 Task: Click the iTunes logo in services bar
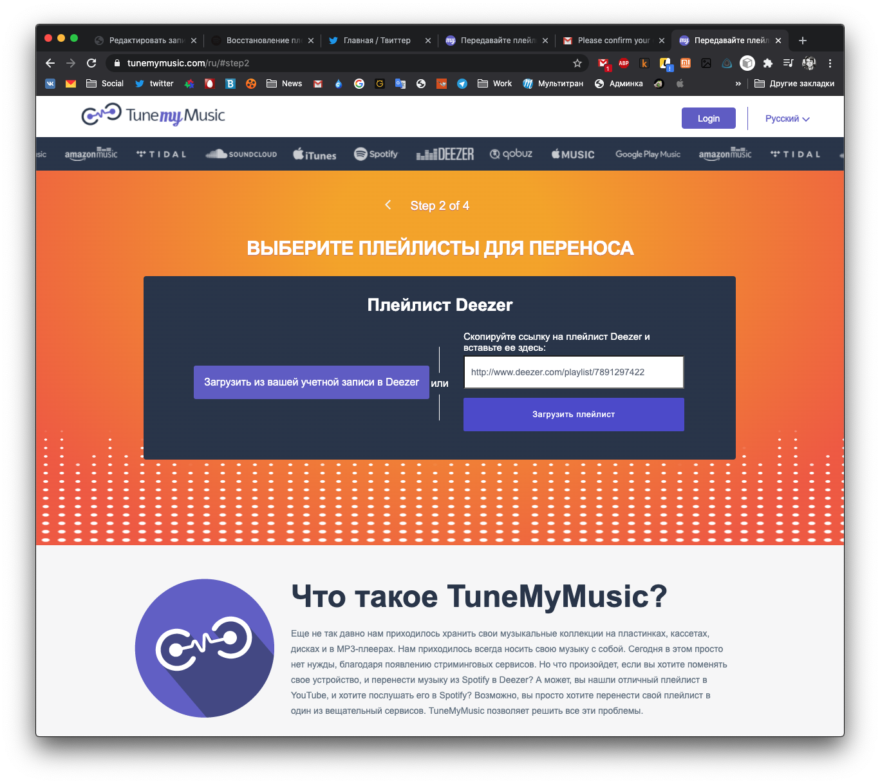(x=314, y=154)
